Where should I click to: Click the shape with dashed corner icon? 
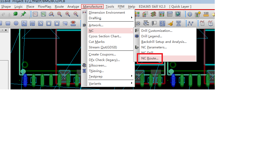65,23
